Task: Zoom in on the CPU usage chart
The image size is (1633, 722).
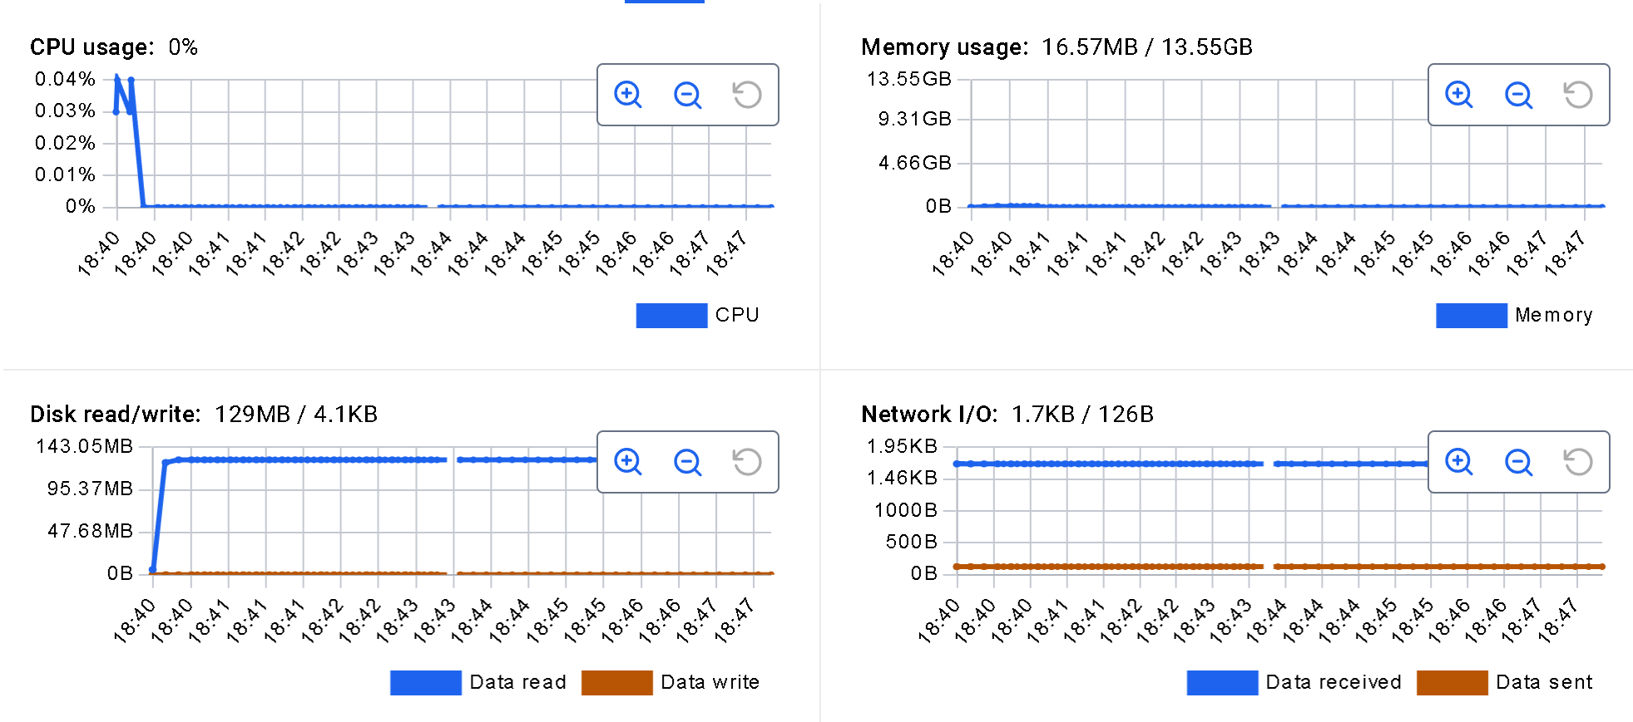Action: [628, 95]
